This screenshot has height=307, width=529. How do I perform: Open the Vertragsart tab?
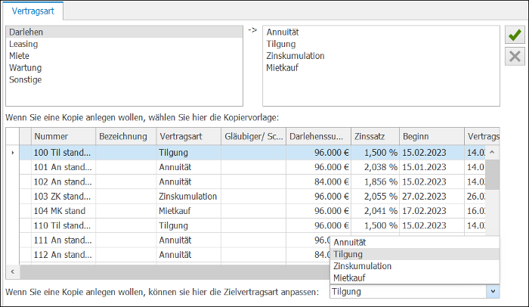[33, 11]
